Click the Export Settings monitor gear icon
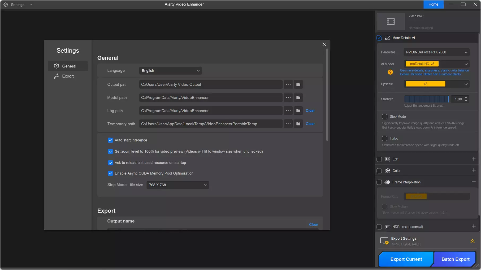Viewport: 481px width, 270px height. point(384,241)
